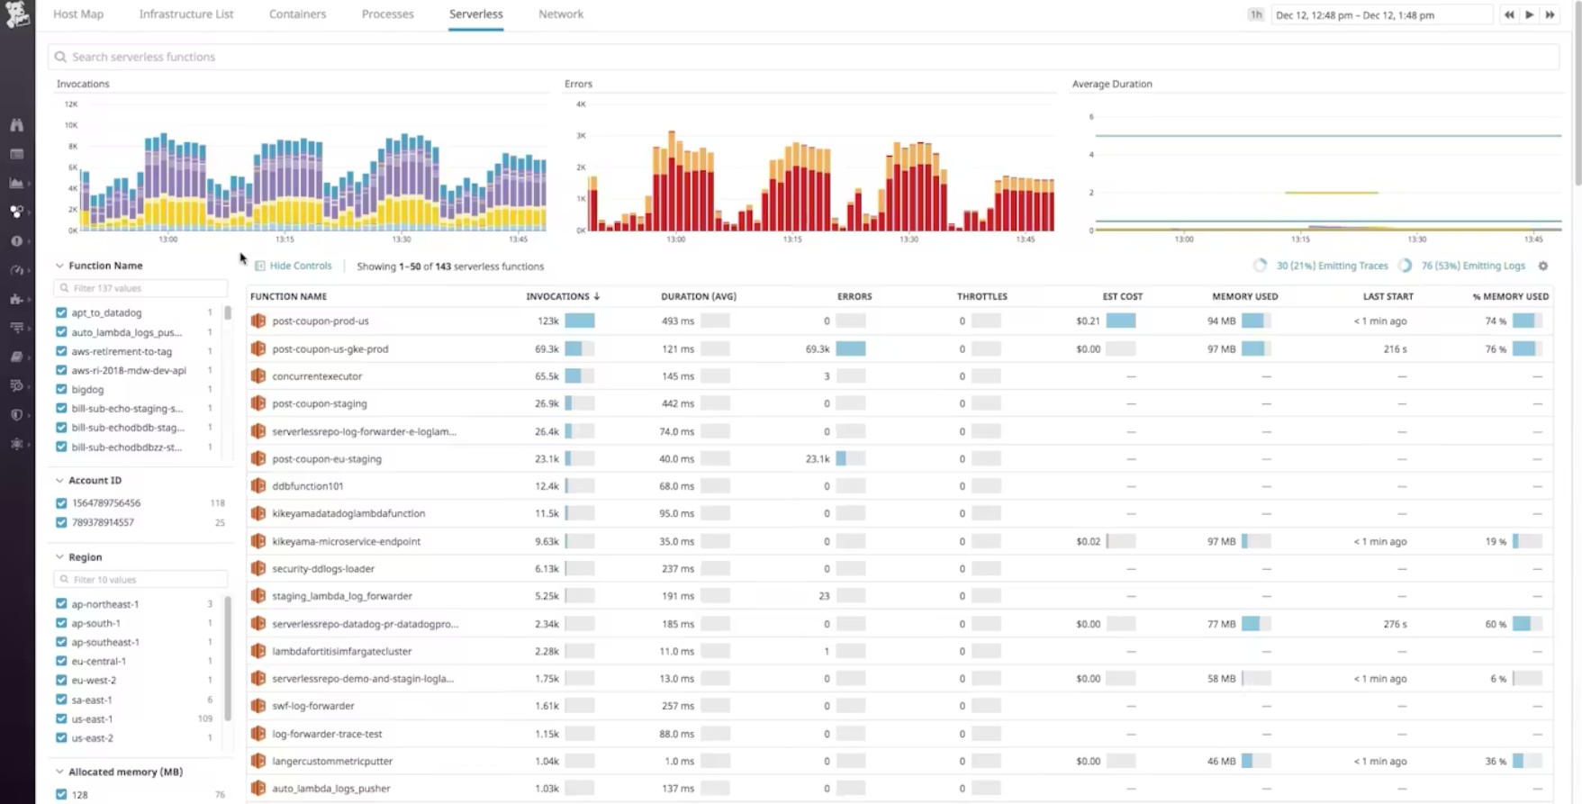The height and width of the screenshot is (804, 1582).
Task: Open the UX monitoring sidebar icon
Action: point(16,444)
